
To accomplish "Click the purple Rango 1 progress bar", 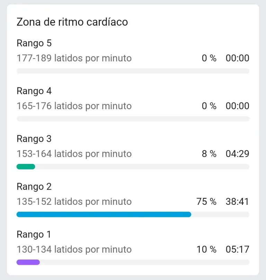I will (28, 262).
